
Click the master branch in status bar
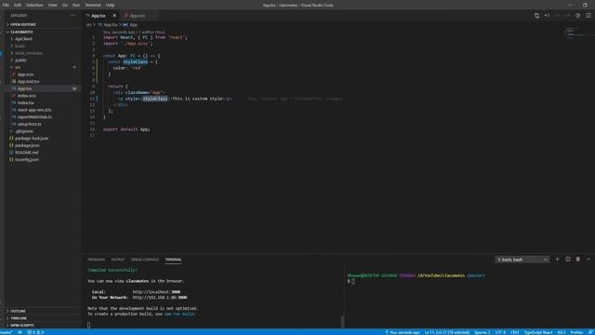pyautogui.click(x=7, y=332)
